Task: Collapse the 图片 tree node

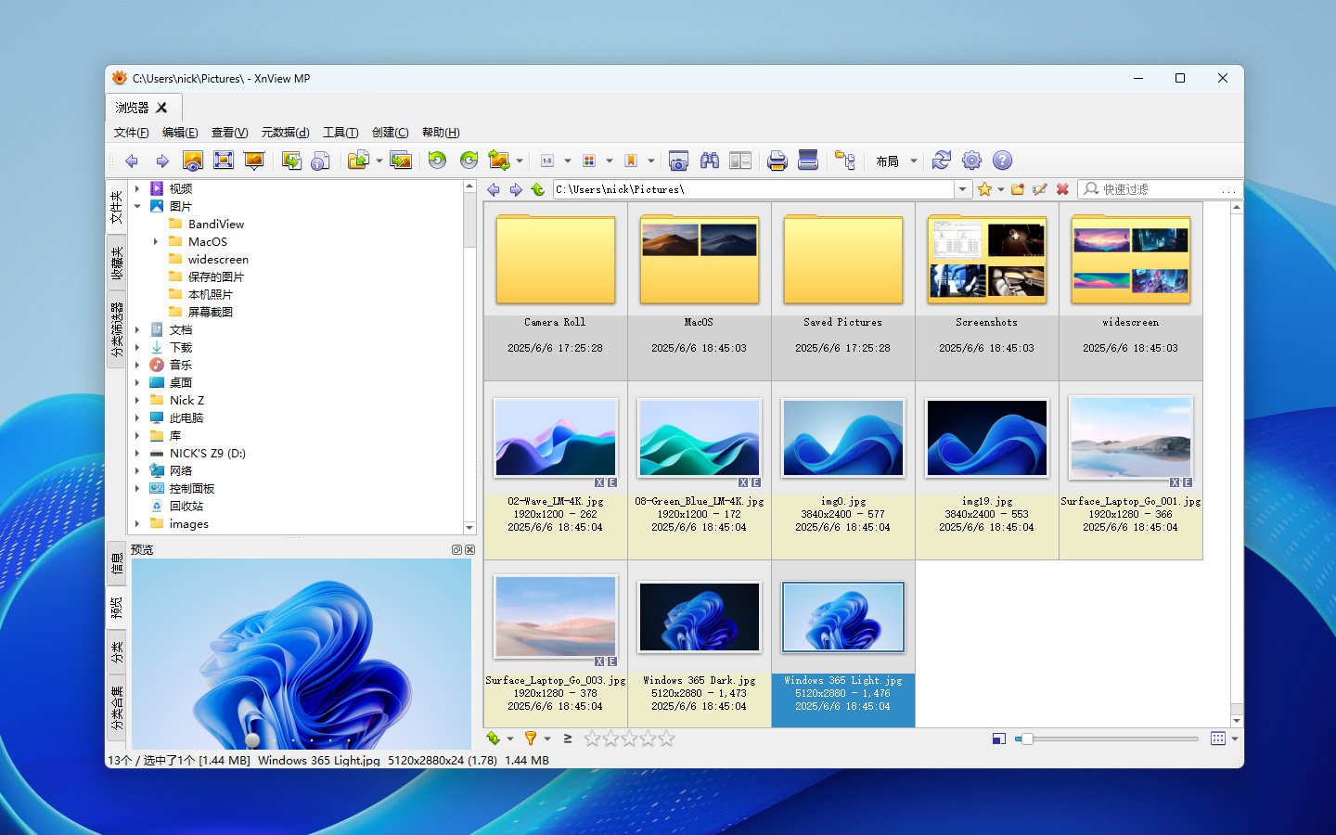Action: pyautogui.click(x=137, y=206)
